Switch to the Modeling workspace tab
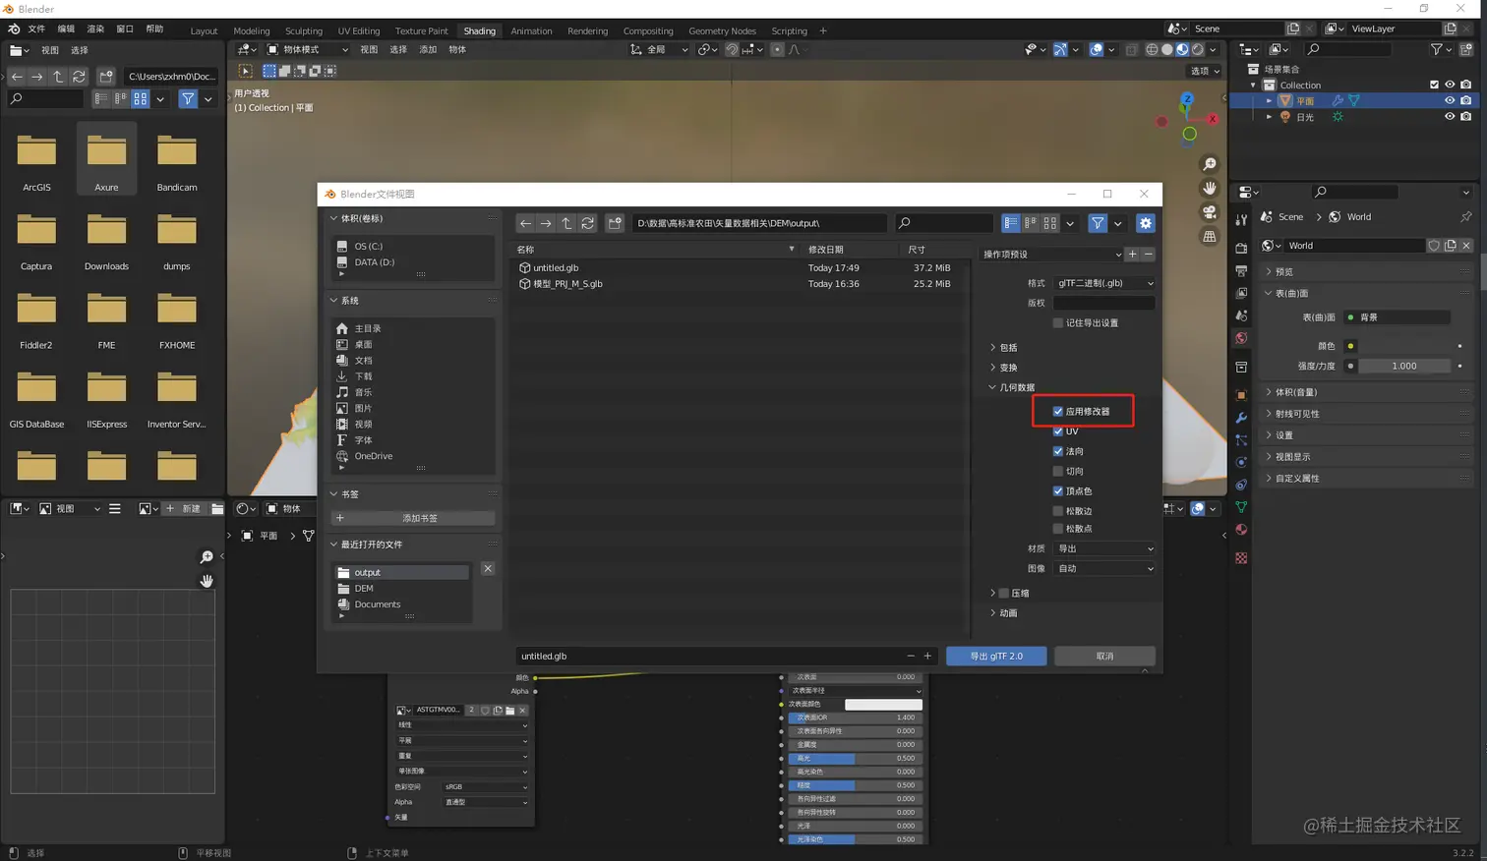1487x861 pixels. (251, 30)
